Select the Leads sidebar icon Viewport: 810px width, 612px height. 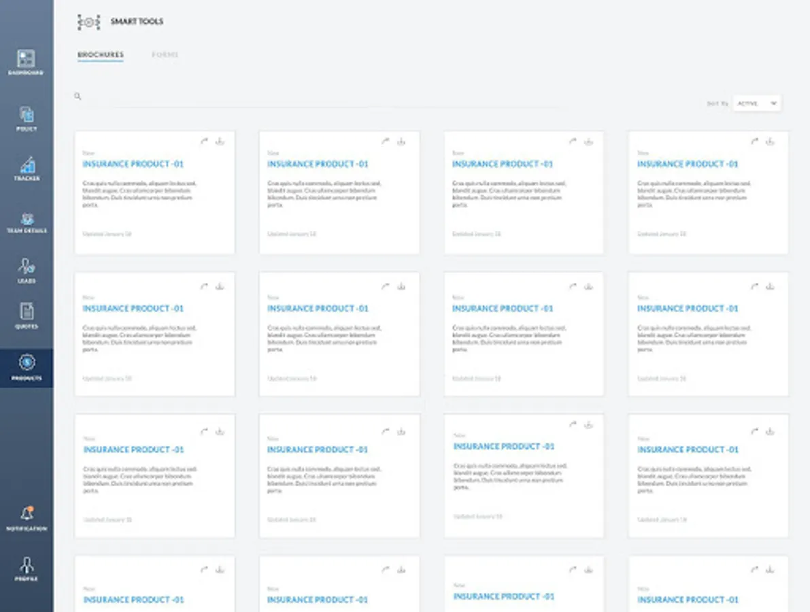click(x=27, y=271)
